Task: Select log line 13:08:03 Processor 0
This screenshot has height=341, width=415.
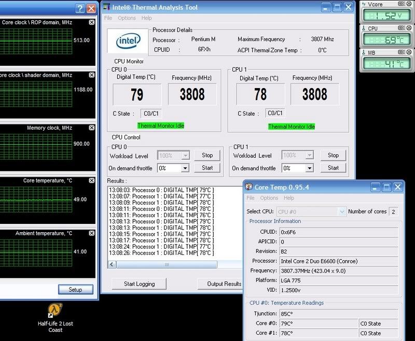Action: [x=161, y=190]
